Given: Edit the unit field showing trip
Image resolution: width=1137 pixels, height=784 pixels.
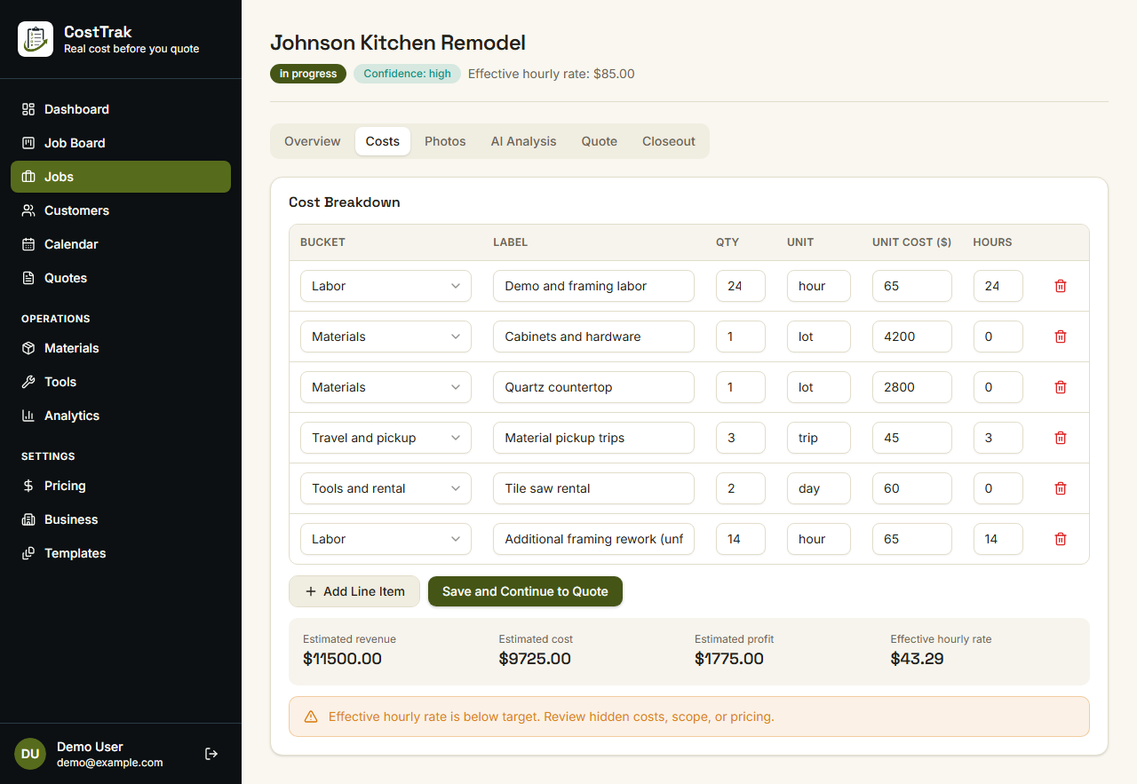Looking at the screenshot, I should tap(819, 438).
